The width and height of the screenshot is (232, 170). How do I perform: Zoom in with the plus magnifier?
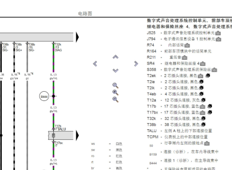click(115, 92)
